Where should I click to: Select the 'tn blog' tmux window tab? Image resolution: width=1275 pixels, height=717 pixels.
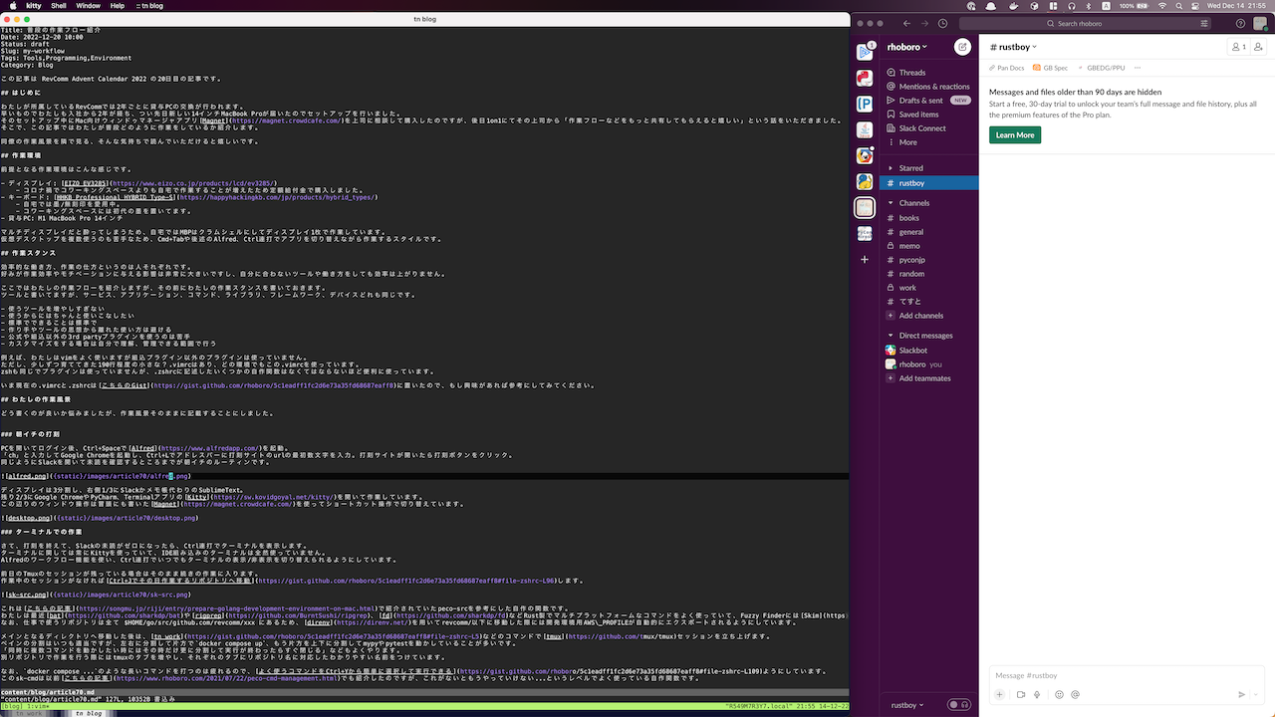[x=88, y=713]
